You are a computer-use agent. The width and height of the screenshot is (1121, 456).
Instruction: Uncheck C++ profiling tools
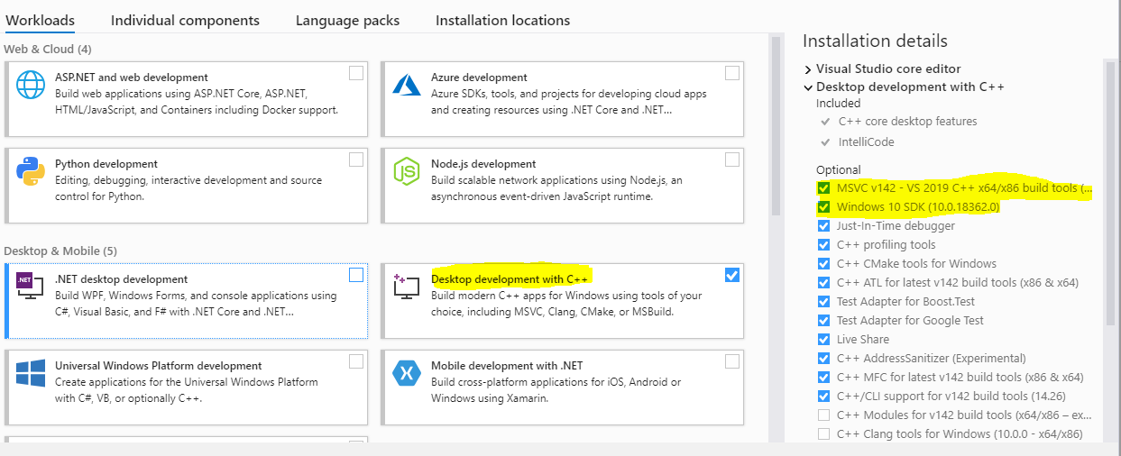point(823,245)
